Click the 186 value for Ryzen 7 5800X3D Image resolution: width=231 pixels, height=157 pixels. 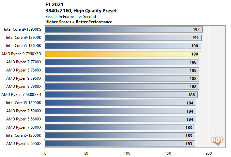[192, 95]
